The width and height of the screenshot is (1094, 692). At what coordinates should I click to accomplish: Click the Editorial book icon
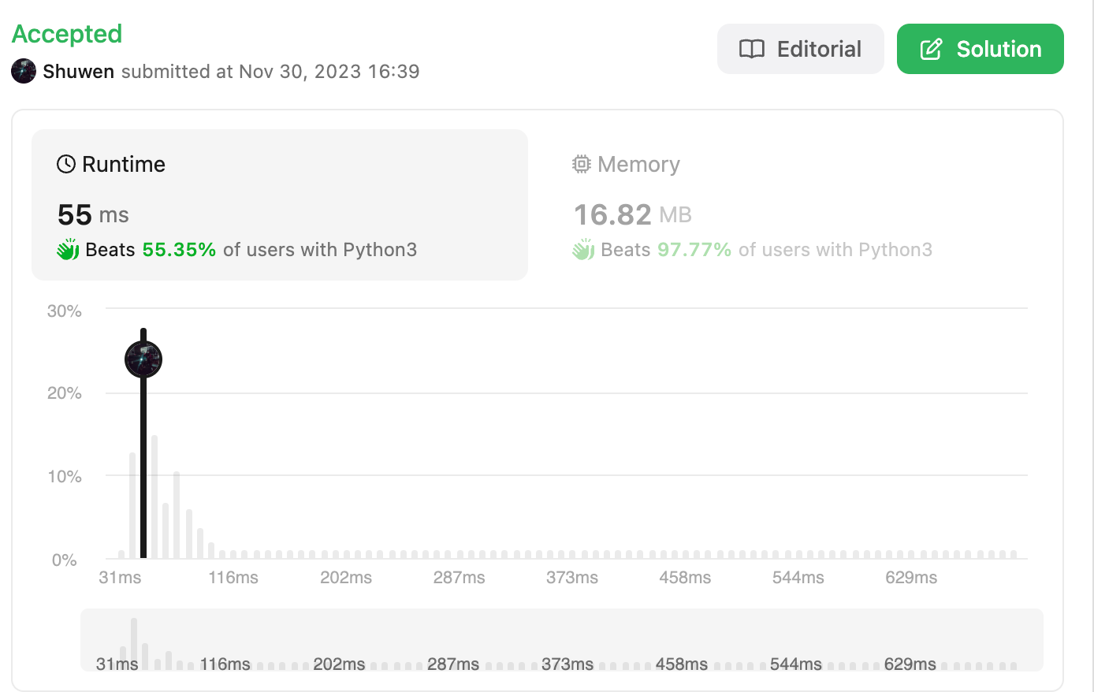[x=751, y=49]
